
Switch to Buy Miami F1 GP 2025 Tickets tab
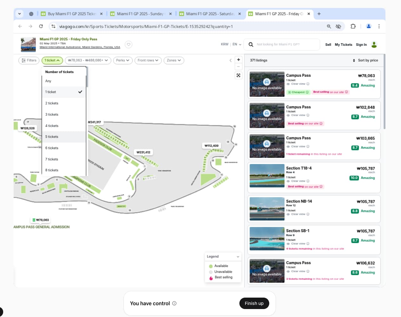coord(72,14)
